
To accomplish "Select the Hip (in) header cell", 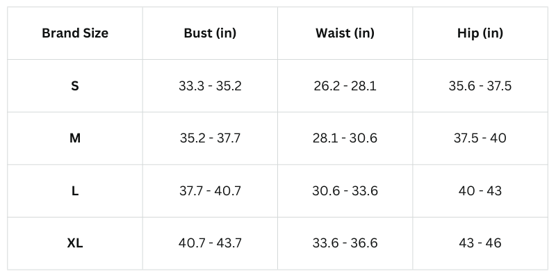I will point(480,33).
